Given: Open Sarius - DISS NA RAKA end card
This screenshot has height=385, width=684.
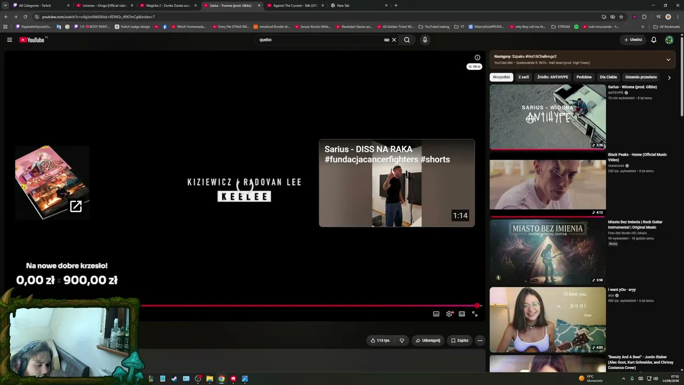Looking at the screenshot, I should [397, 183].
